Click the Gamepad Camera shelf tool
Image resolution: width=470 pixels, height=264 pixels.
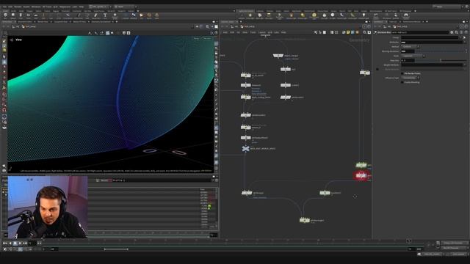[x=406, y=15]
